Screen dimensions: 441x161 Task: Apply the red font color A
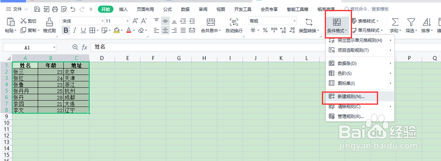(129, 30)
